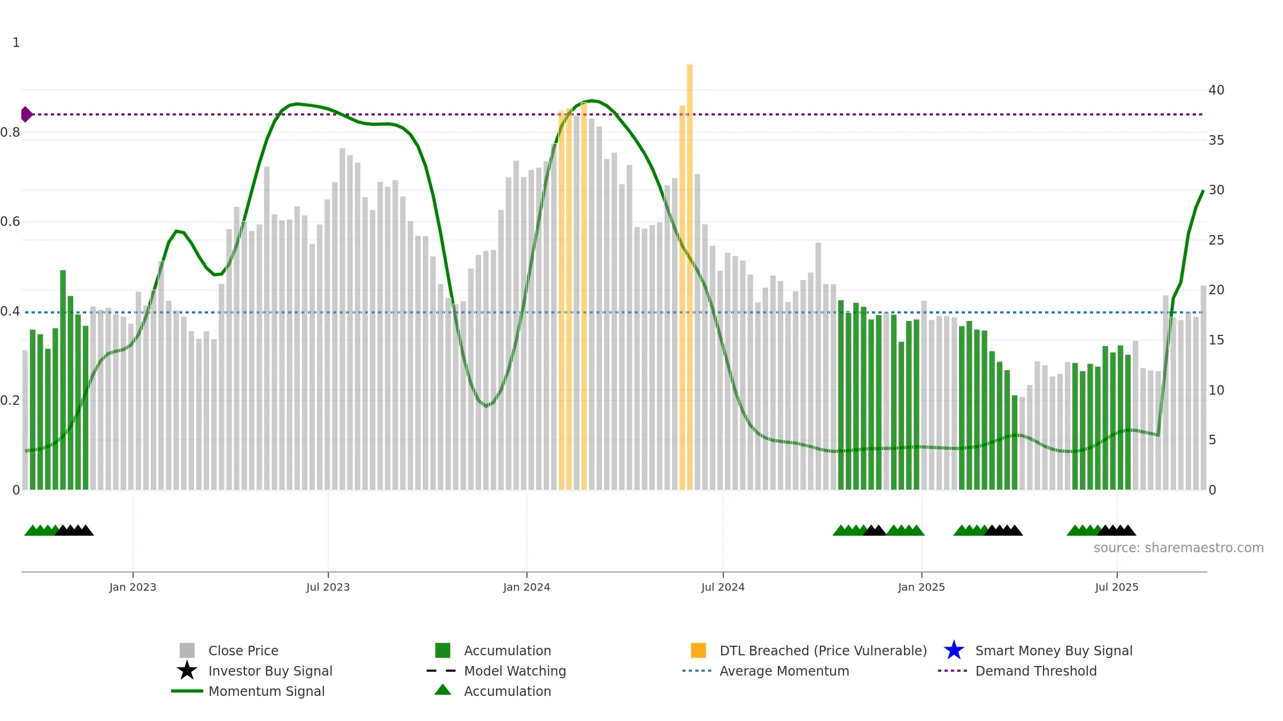
Task: Click the green Accumulation square legend icon
Action: pyautogui.click(x=443, y=650)
